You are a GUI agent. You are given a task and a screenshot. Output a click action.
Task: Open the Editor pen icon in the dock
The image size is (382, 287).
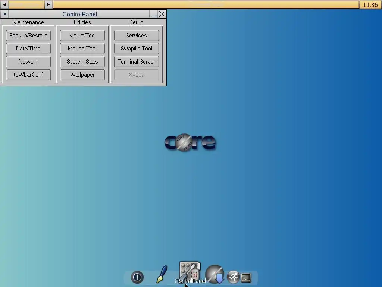click(x=162, y=274)
